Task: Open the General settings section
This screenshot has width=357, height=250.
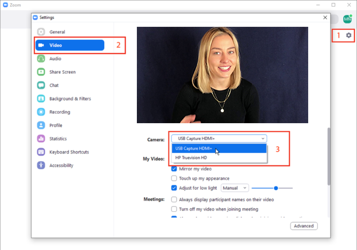Action: pyautogui.click(x=57, y=32)
